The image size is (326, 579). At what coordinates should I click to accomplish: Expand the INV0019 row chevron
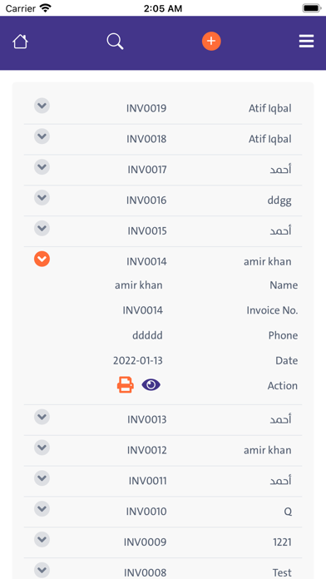pyautogui.click(x=42, y=106)
